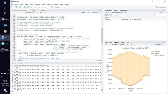The height and width of the screenshot is (94, 168).
Task: Click the console scroll down arrow
Action: (x=102, y=92)
